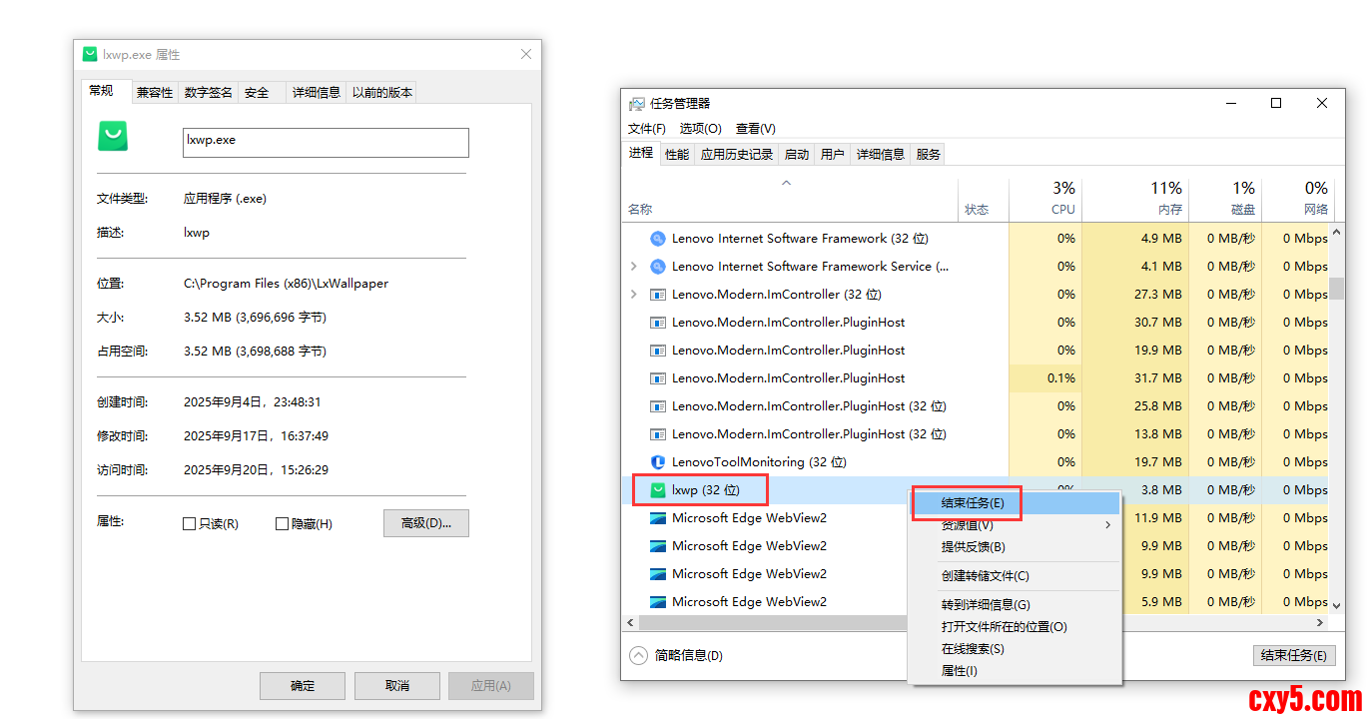Open the 用户 tab in Task Manager

[833, 154]
